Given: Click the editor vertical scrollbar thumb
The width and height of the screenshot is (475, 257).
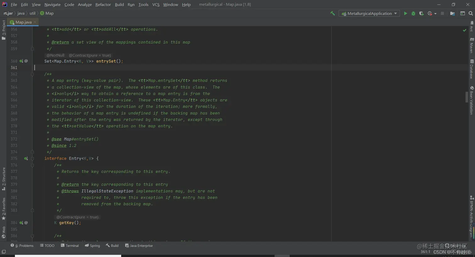Looking at the screenshot, I should point(467,97).
